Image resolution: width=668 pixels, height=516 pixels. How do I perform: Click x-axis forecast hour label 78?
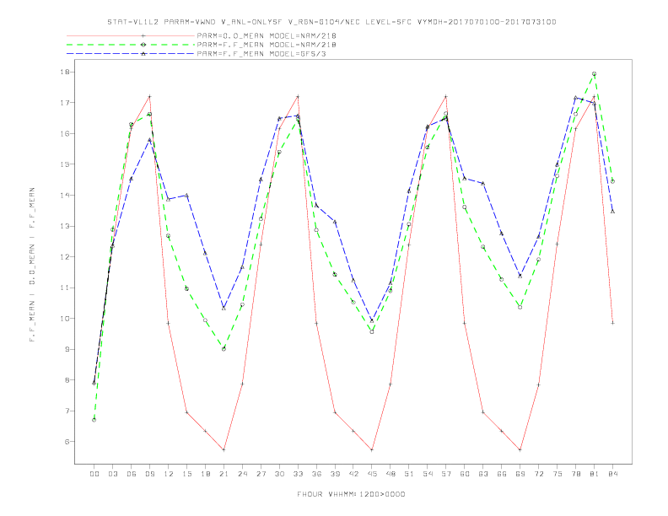[575, 474]
